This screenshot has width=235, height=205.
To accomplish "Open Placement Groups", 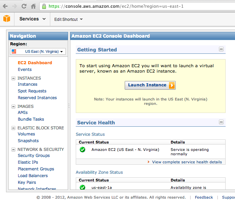I will 36,169.
